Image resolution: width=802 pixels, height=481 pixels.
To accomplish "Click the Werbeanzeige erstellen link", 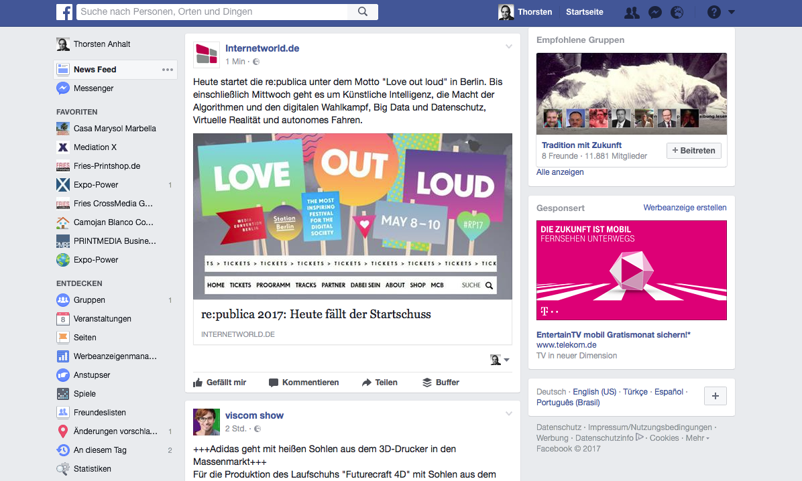I will click(685, 208).
